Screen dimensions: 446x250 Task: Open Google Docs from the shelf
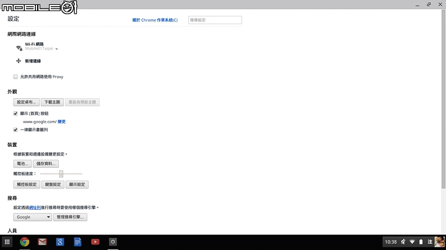[77, 242]
